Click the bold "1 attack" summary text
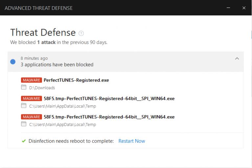This screenshot has width=252, height=168. 46,42
